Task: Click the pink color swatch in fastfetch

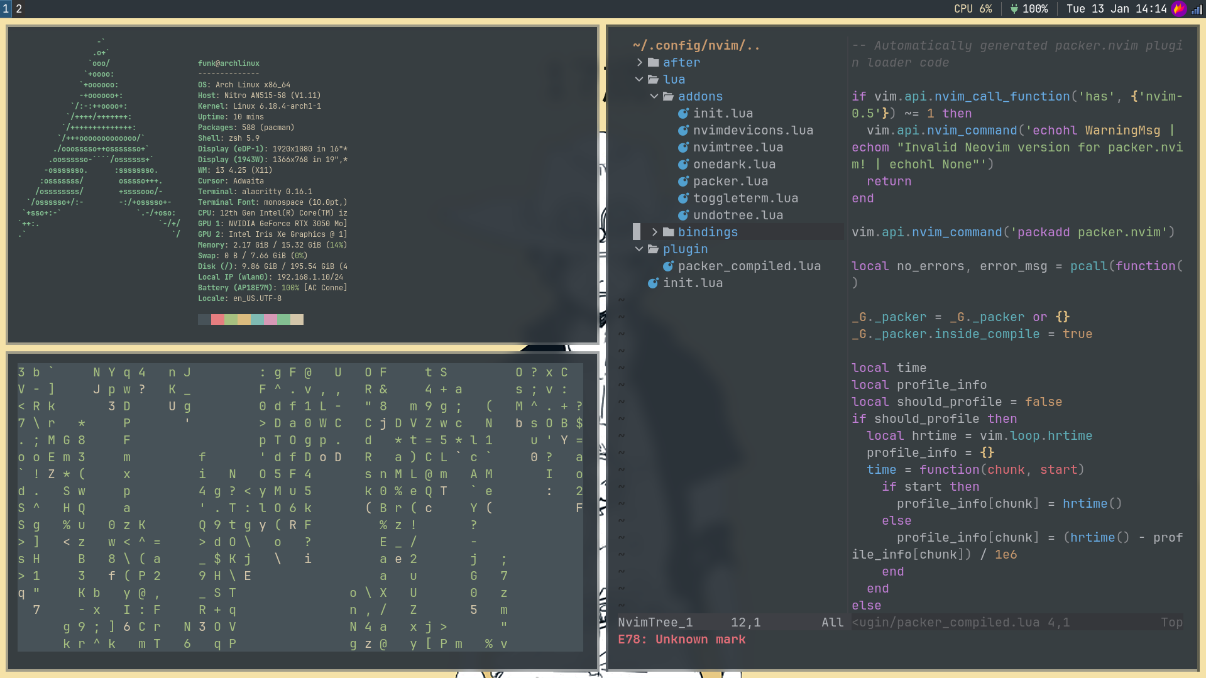Action: point(270,320)
